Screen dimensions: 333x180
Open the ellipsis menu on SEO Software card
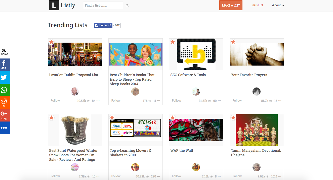[219, 101]
